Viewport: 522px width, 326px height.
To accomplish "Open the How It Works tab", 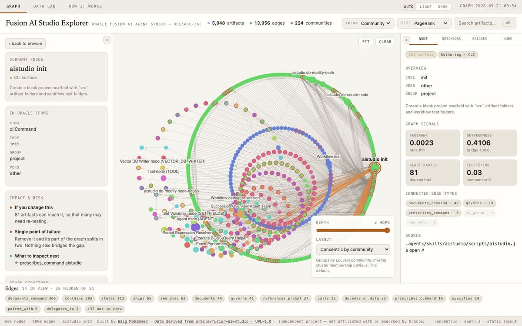I will (x=85, y=6).
